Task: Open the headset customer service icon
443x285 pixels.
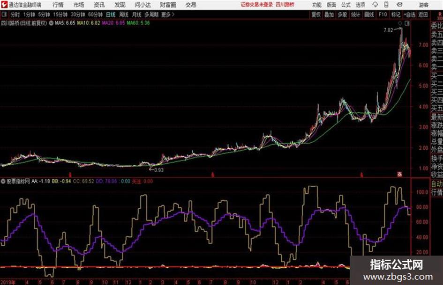Action: (x=375, y=5)
